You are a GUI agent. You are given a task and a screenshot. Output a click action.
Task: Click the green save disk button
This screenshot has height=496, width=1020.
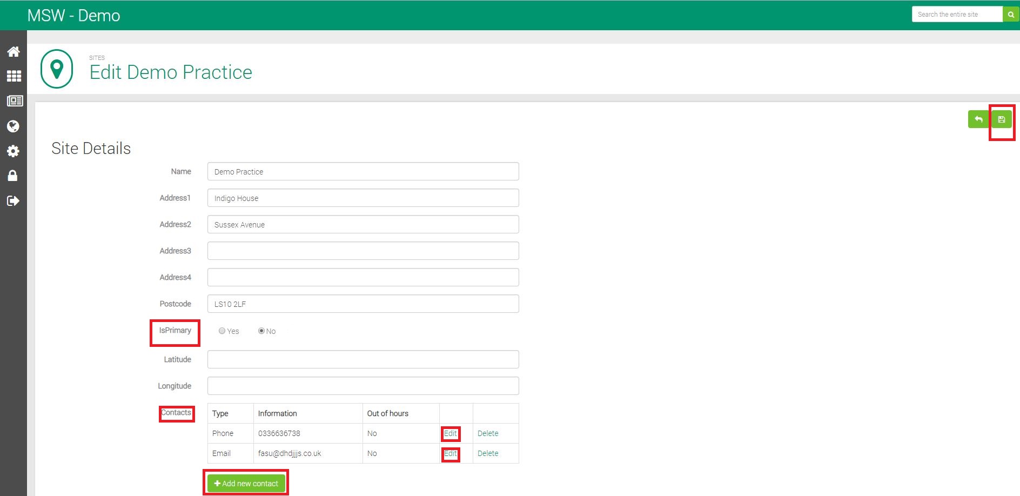pos(1001,119)
